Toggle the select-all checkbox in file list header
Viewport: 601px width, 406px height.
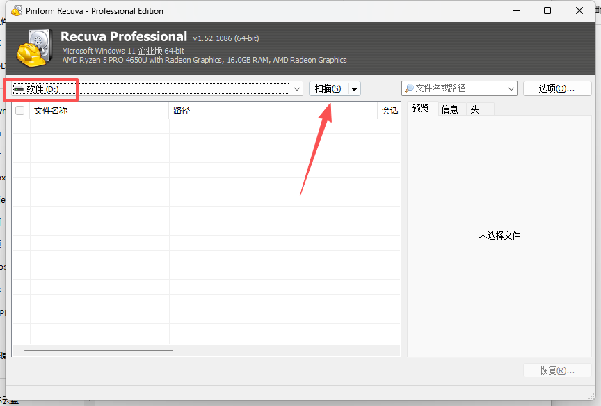(20, 111)
